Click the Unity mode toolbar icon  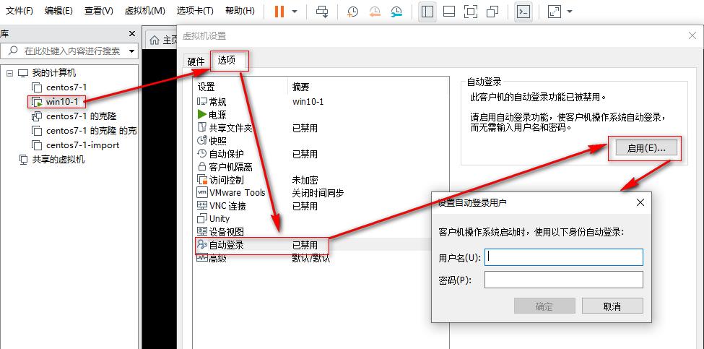492,12
